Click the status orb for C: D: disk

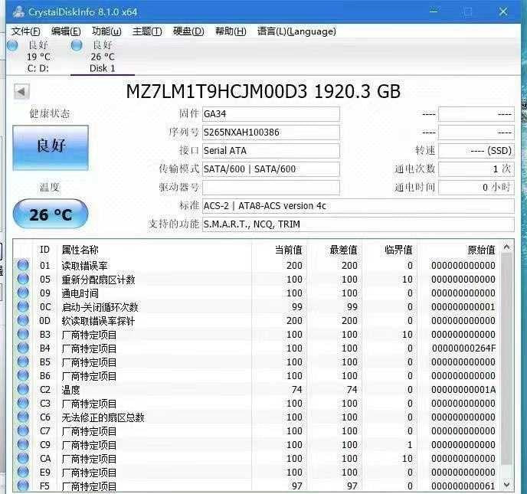(x=13, y=45)
